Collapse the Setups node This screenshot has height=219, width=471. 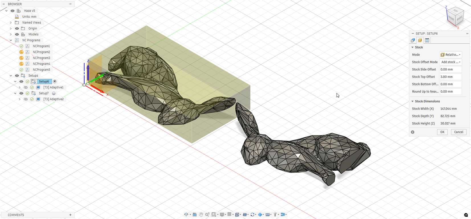(x=11, y=76)
